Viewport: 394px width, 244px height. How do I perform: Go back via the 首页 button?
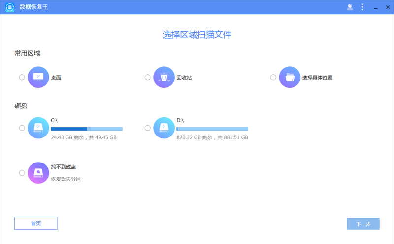point(36,223)
